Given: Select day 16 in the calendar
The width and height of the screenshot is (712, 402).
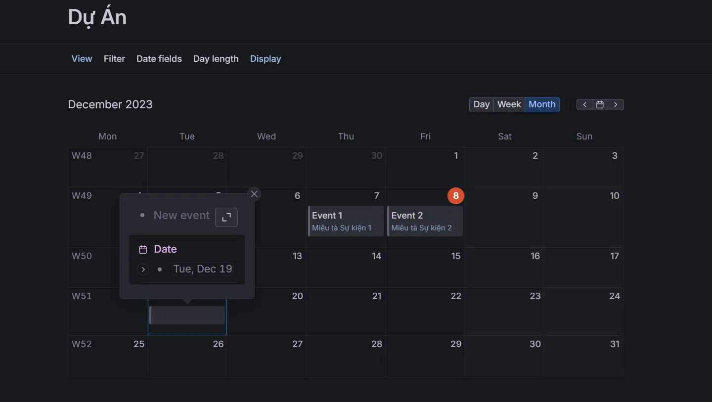Looking at the screenshot, I should click(x=535, y=256).
